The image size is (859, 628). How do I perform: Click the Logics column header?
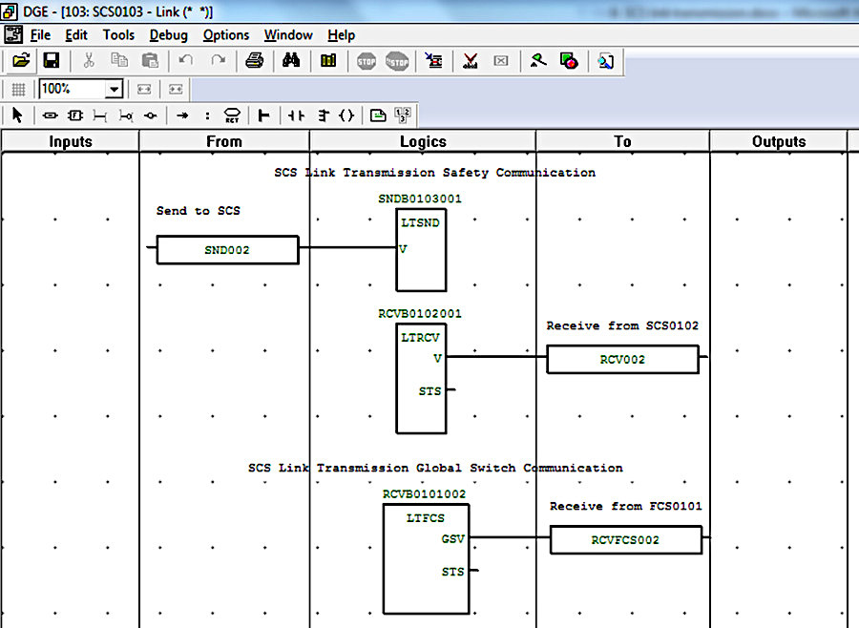(423, 141)
